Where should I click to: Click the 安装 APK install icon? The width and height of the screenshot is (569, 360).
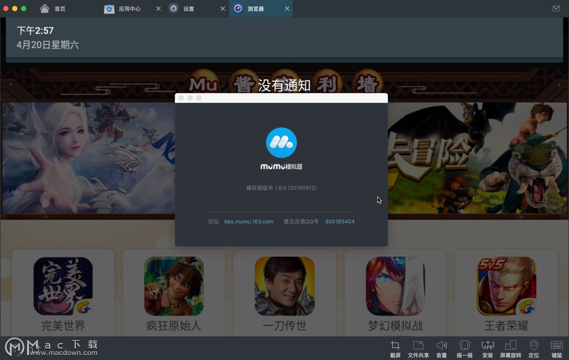point(488,349)
